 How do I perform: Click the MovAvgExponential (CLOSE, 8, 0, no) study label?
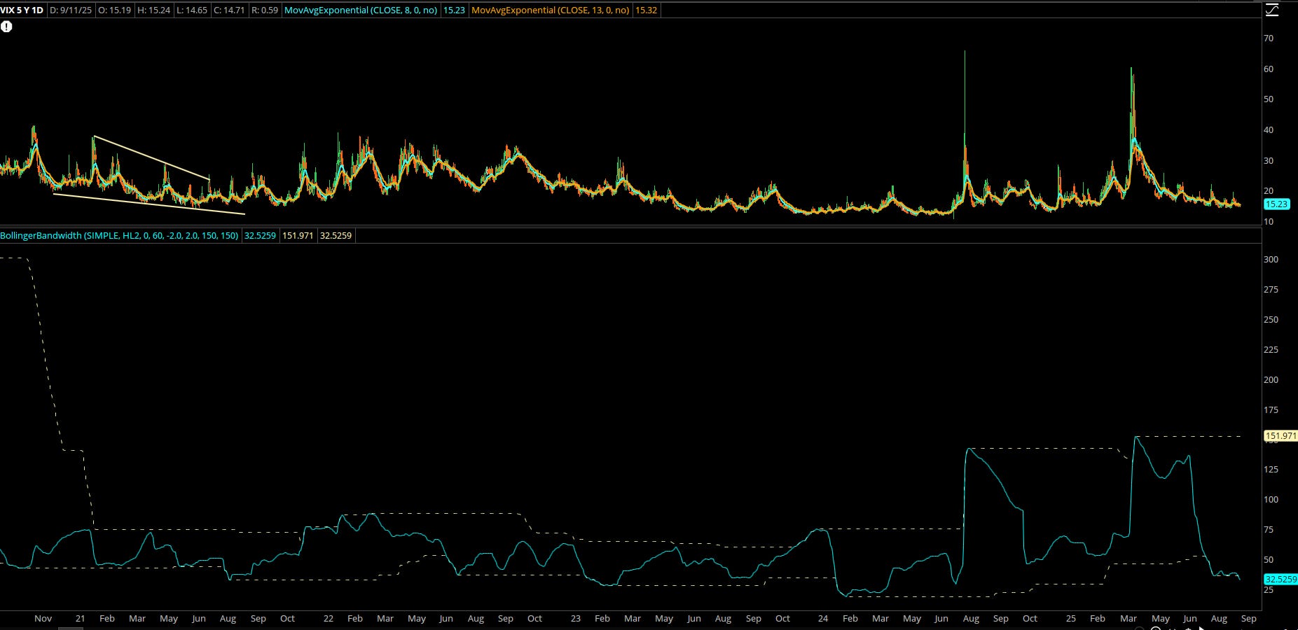coord(361,10)
